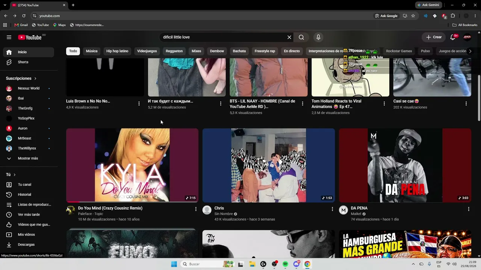The width and height of the screenshot is (481, 270).
Task: Open Chrome extensions puzzle icon
Action: (x=453, y=16)
